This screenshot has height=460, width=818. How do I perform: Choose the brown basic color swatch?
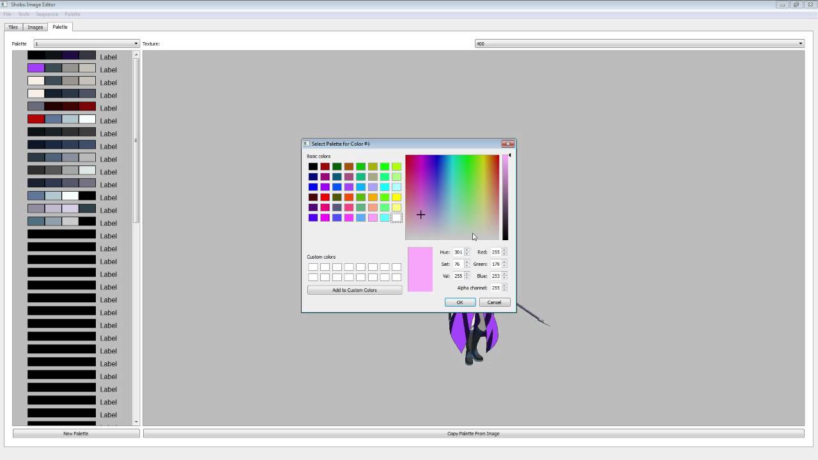point(349,167)
